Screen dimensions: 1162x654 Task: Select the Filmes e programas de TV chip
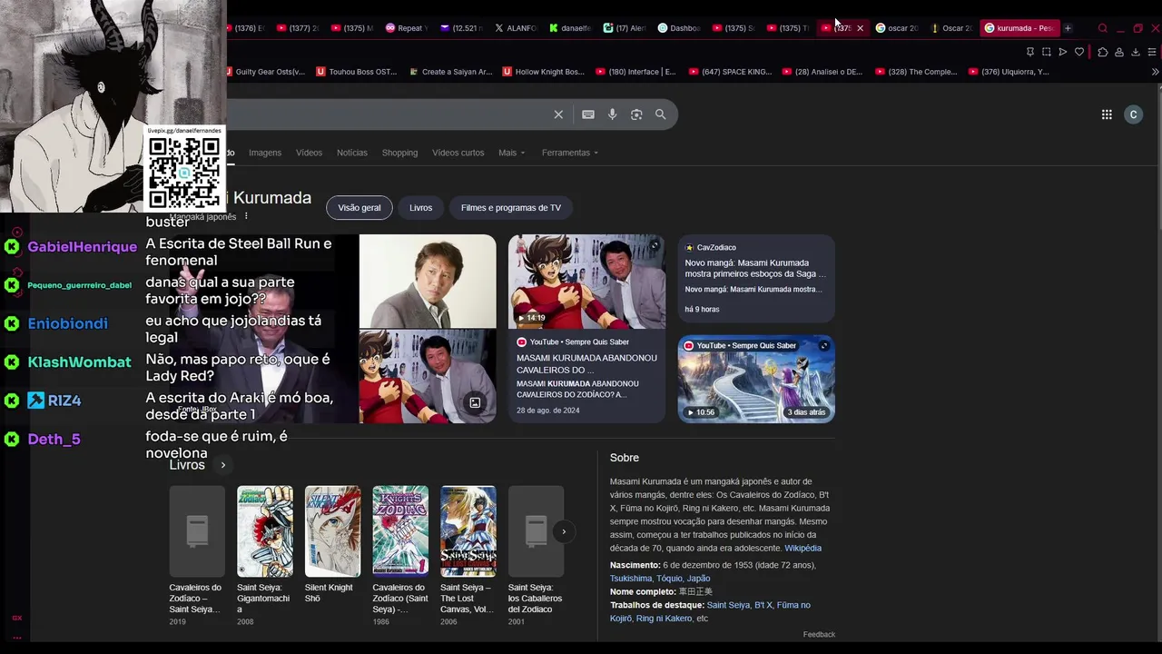511,208
